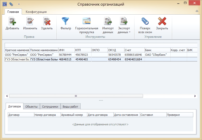Click the Проверил column header
This screenshot has width=202, height=140.
(x=180, y=115)
